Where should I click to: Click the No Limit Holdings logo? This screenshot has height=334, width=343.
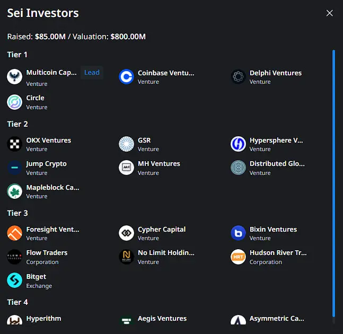pyautogui.click(x=126, y=257)
